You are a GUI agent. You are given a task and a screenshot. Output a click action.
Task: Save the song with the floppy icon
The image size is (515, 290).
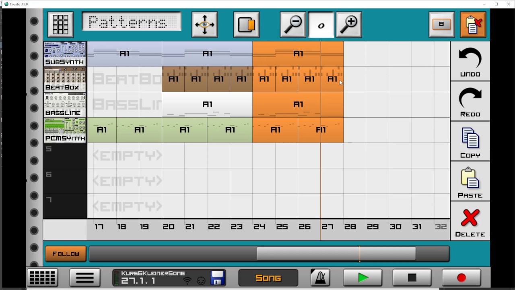pyautogui.click(x=217, y=278)
